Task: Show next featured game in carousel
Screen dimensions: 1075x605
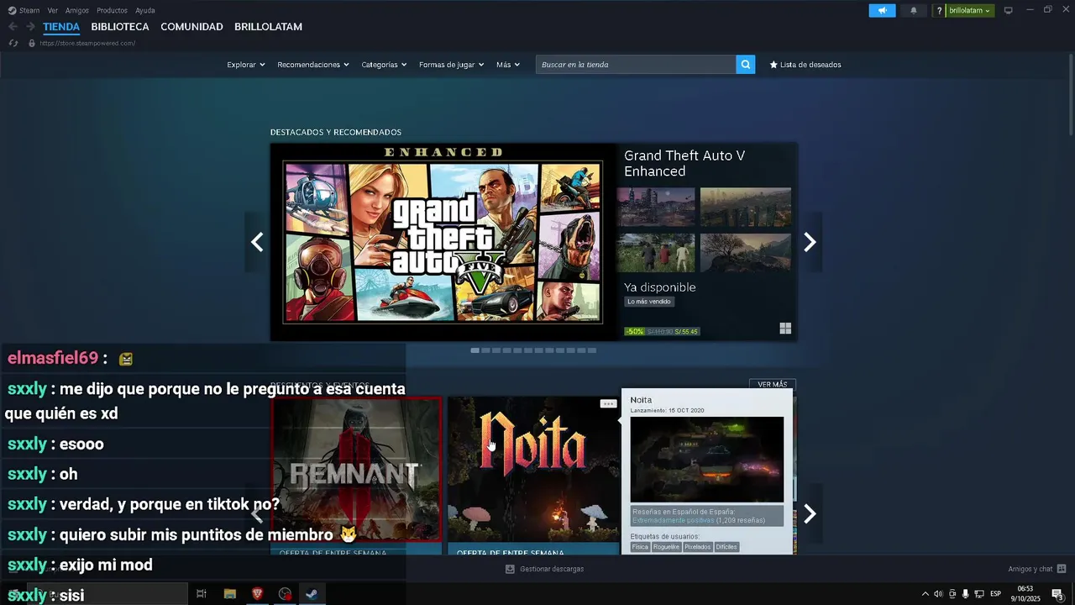Action: [810, 242]
